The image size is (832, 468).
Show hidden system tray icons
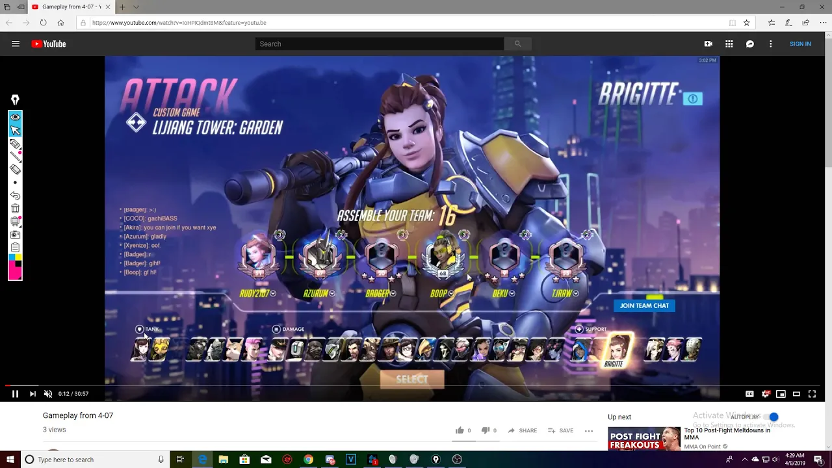pyautogui.click(x=745, y=460)
